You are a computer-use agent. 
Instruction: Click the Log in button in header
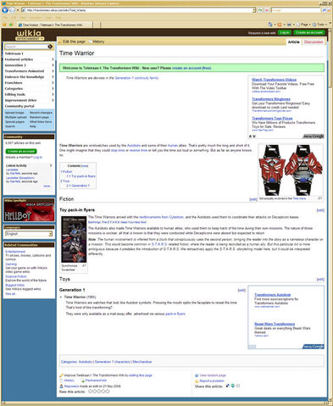285,32
